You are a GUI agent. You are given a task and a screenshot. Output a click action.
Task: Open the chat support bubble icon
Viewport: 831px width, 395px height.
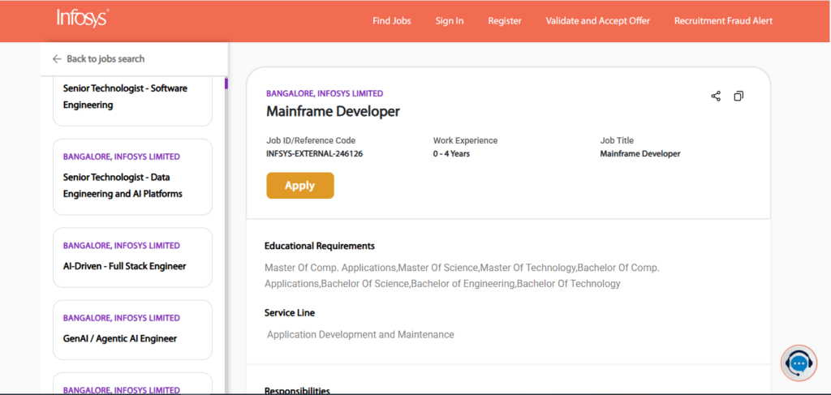[x=799, y=363]
